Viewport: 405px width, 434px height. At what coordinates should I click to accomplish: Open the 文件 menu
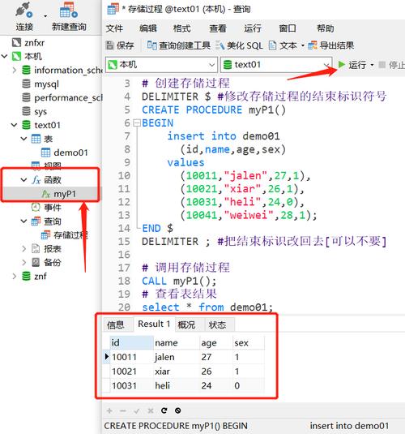(x=114, y=28)
